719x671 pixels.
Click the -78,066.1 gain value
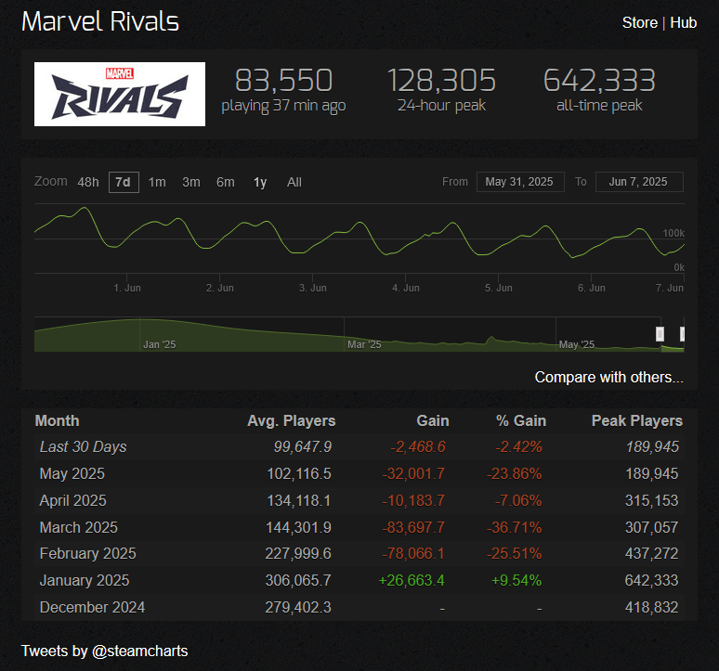pos(413,553)
